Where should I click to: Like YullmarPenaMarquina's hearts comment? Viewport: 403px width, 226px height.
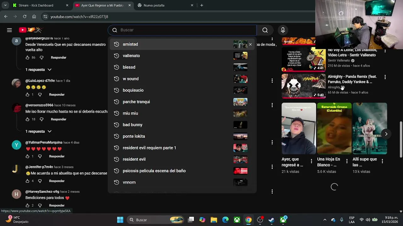[27, 156]
